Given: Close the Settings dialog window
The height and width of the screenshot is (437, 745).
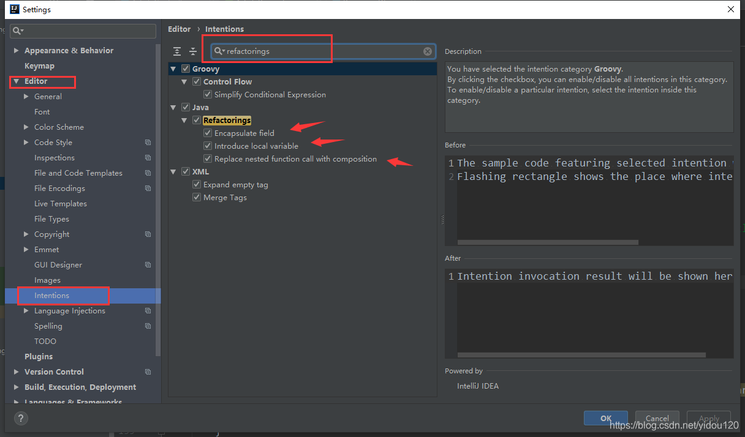Looking at the screenshot, I should pyautogui.click(x=730, y=9).
